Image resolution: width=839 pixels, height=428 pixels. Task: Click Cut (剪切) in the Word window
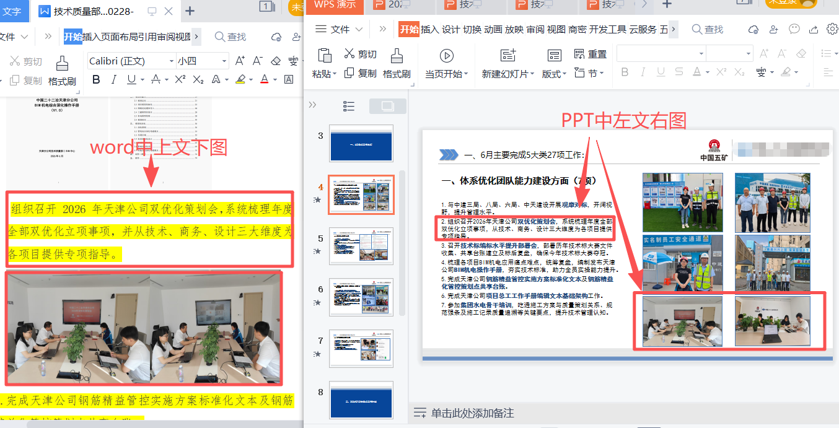26,61
